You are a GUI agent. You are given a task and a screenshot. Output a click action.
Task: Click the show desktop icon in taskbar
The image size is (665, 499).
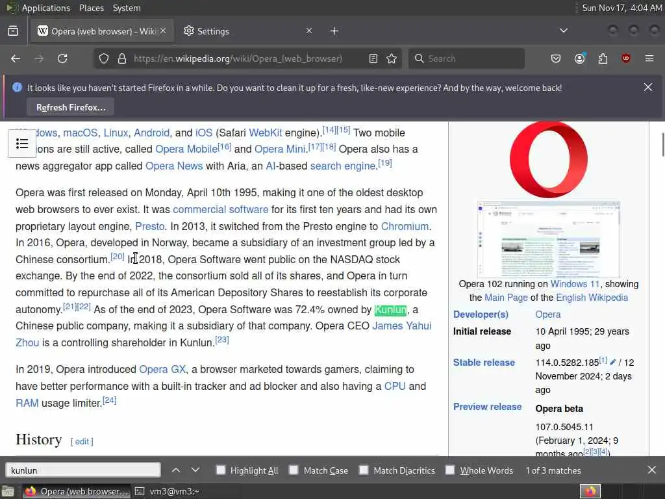7,491
